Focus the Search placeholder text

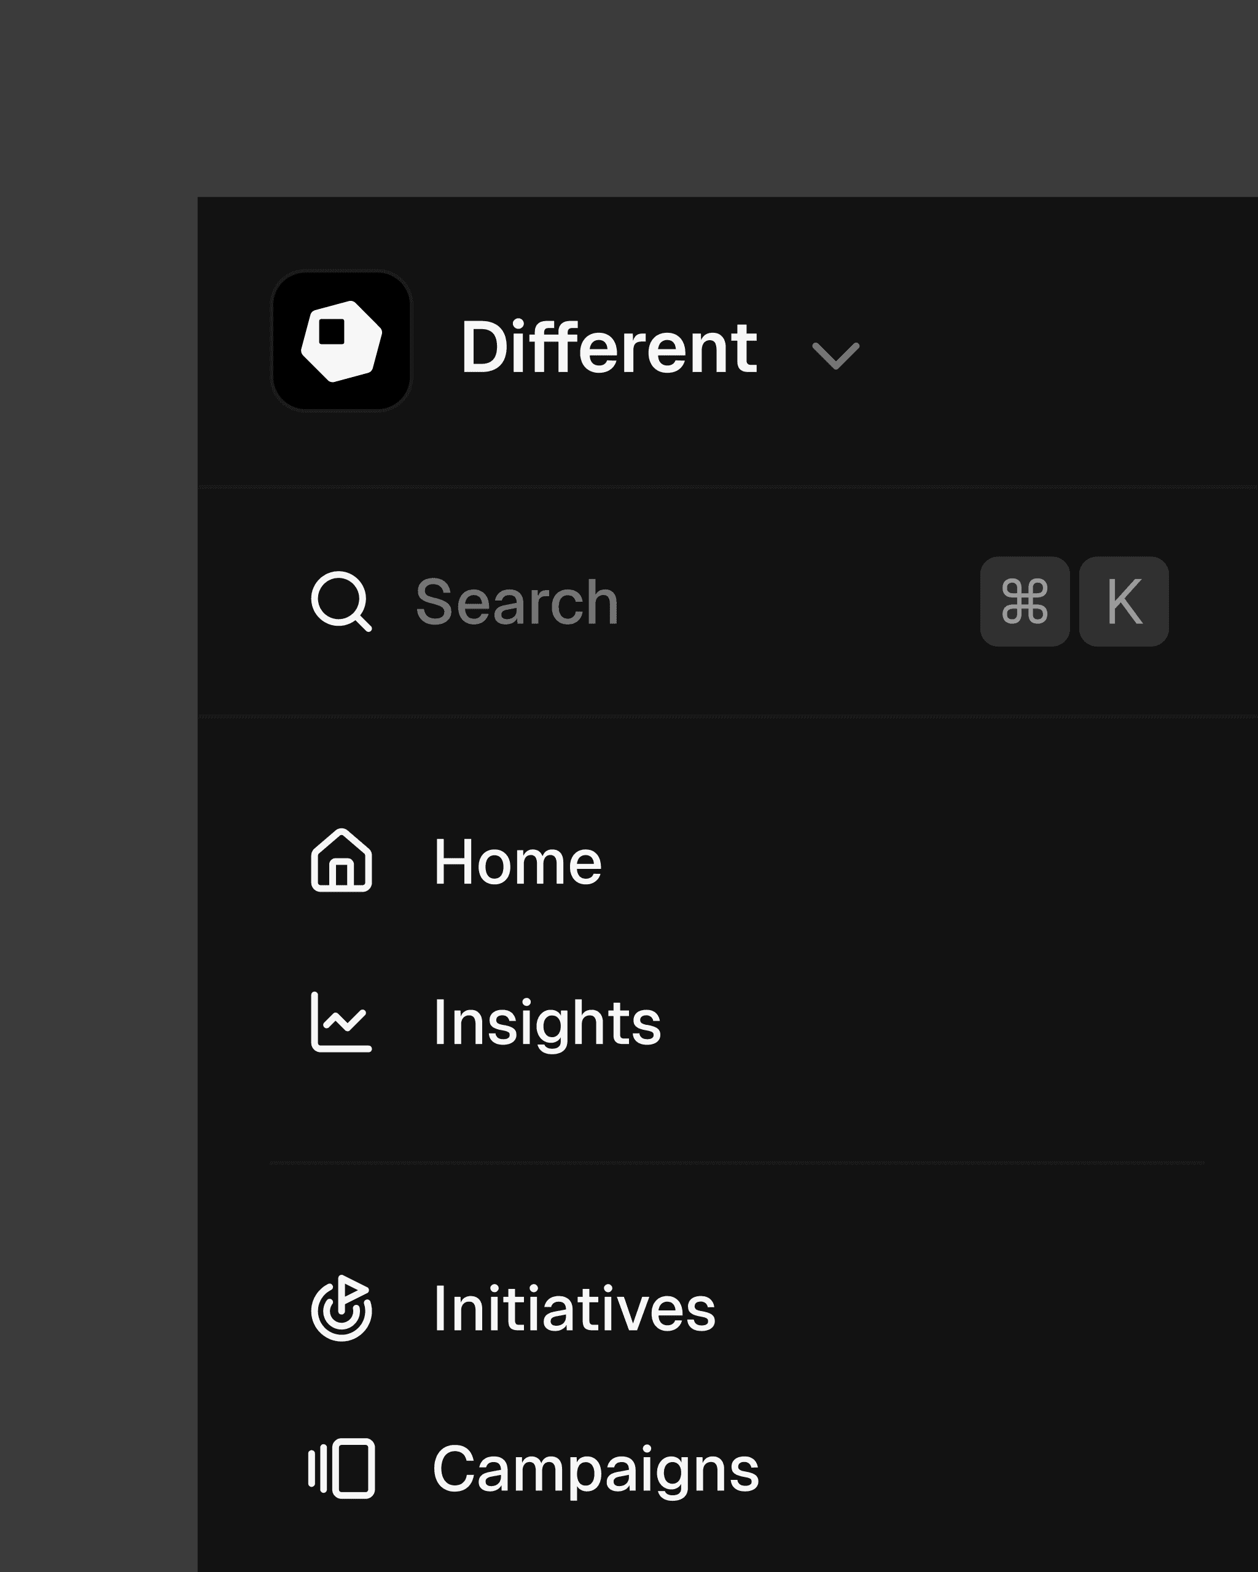(x=517, y=602)
